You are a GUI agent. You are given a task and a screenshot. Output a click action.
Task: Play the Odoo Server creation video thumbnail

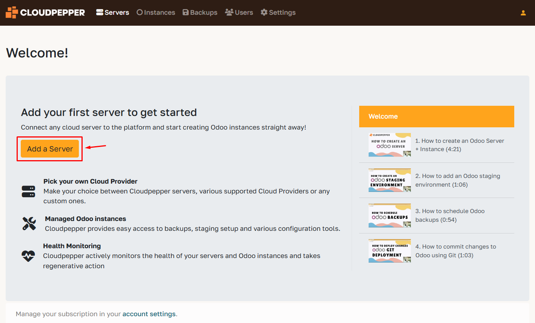390,145
